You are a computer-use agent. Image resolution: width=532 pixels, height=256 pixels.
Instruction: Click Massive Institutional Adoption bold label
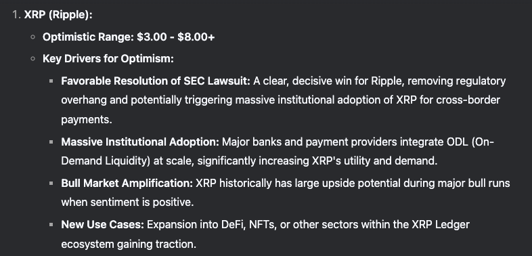click(x=140, y=142)
